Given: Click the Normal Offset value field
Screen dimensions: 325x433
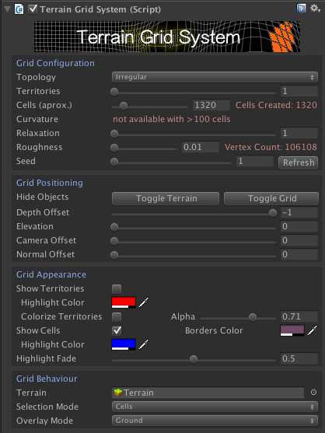Looking at the screenshot, I should click(x=299, y=254).
